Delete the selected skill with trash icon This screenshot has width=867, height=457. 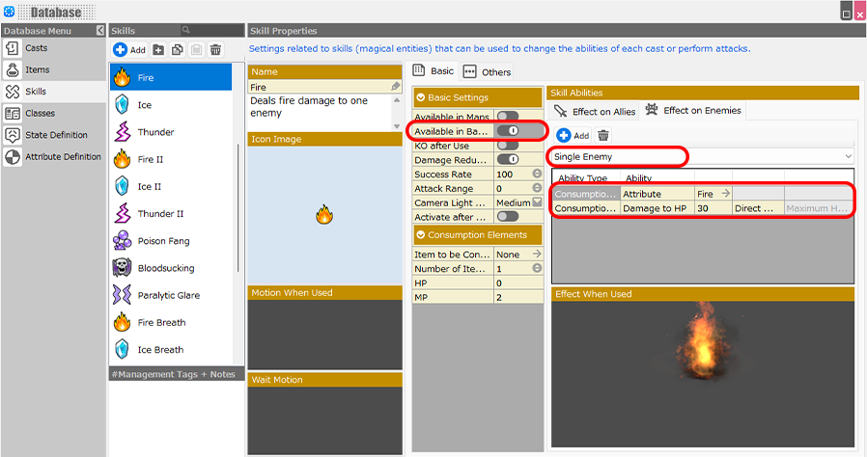pyautogui.click(x=215, y=50)
